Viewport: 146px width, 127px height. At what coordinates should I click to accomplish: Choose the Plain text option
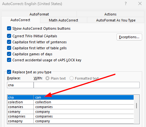(47, 78)
